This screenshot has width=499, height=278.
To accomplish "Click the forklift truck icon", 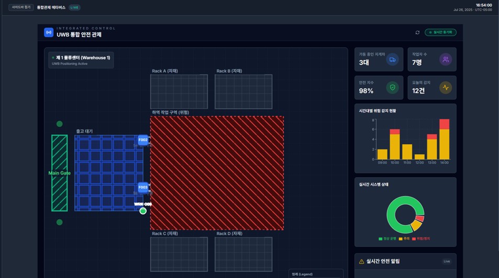I will [x=392, y=60].
